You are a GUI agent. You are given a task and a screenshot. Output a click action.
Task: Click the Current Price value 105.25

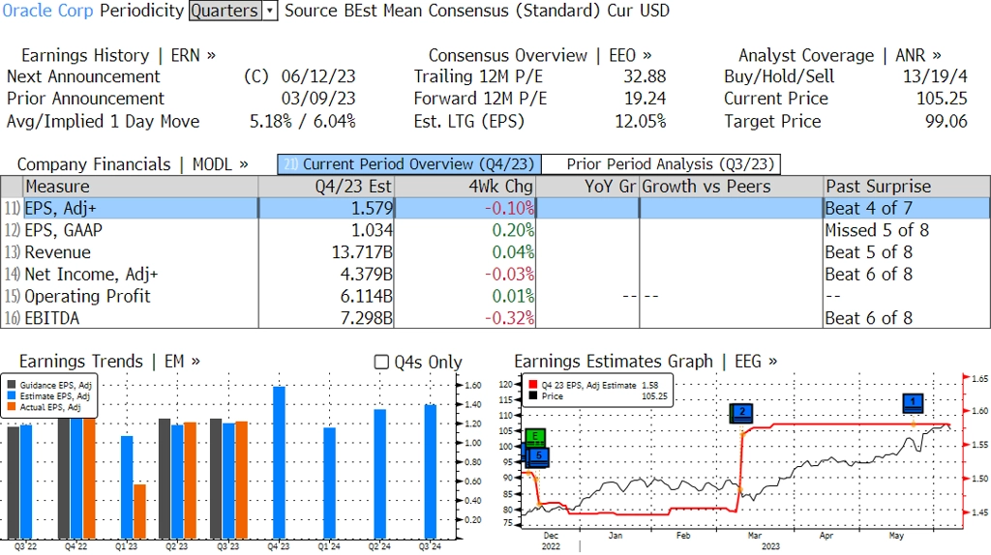tap(942, 100)
